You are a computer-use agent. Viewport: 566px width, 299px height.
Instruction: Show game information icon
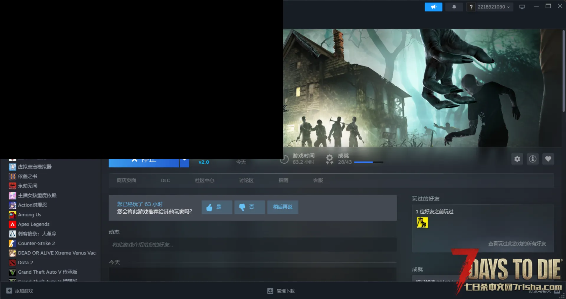[x=532, y=159]
